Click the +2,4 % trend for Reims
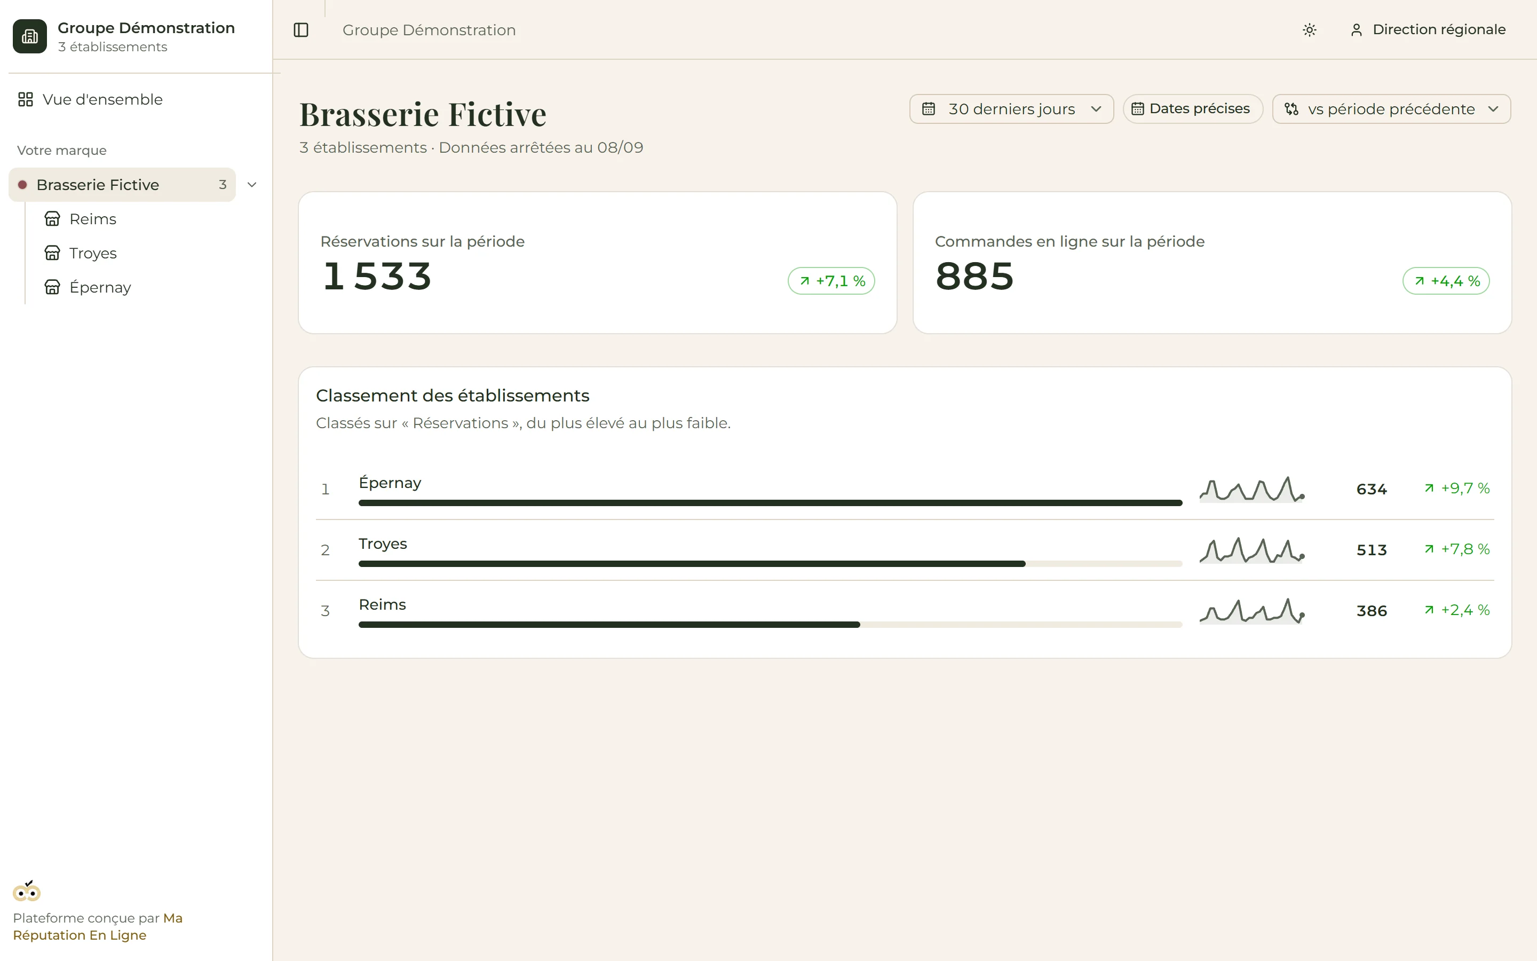Viewport: 1537px width, 961px height. click(x=1457, y=610)
